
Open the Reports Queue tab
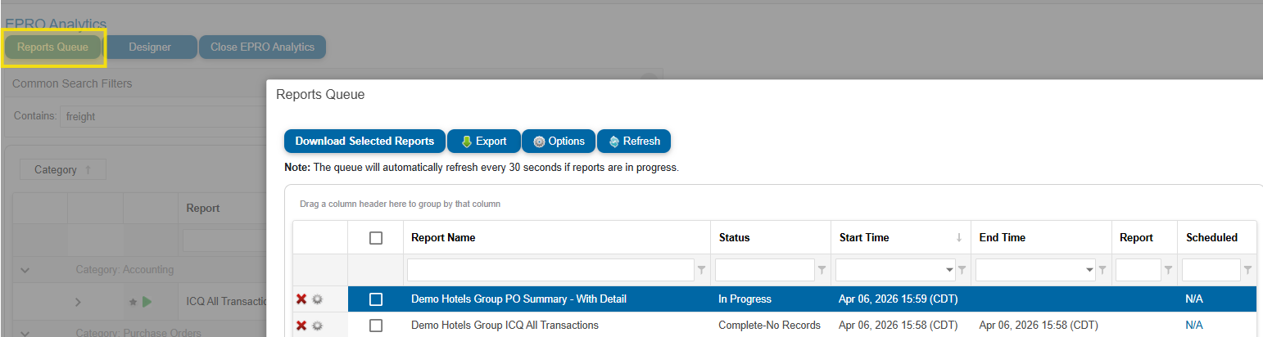click(52, 47)
